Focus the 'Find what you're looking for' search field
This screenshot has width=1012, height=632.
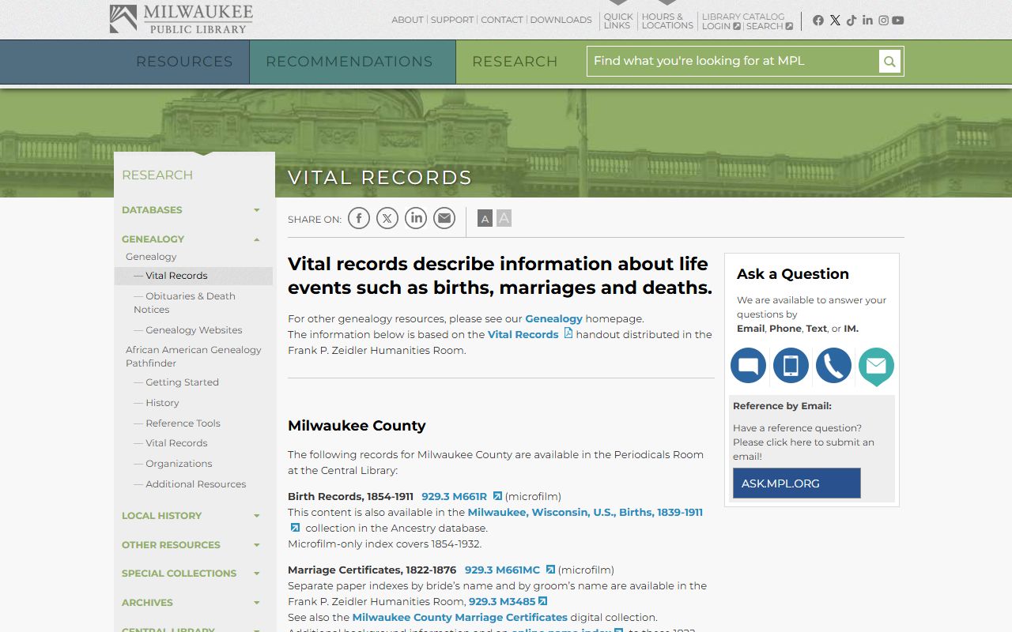tap(733, 61)
